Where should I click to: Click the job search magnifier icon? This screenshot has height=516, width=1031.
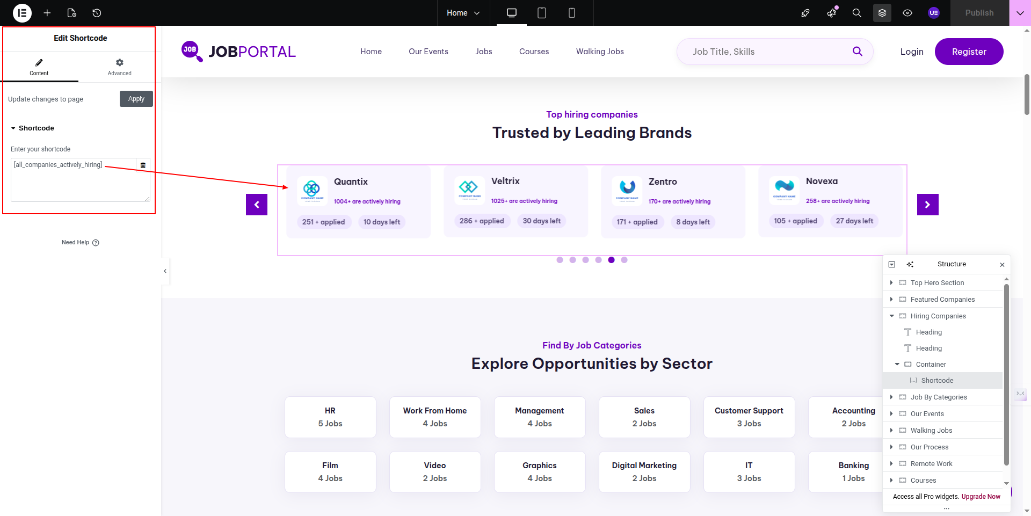[x=857, y=52]
